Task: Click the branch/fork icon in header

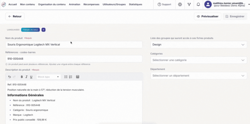Action: click(189, 5)
